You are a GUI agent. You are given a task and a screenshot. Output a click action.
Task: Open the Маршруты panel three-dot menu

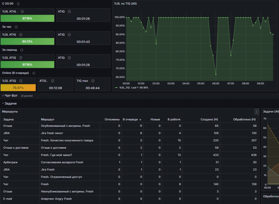tap(256, 112)
